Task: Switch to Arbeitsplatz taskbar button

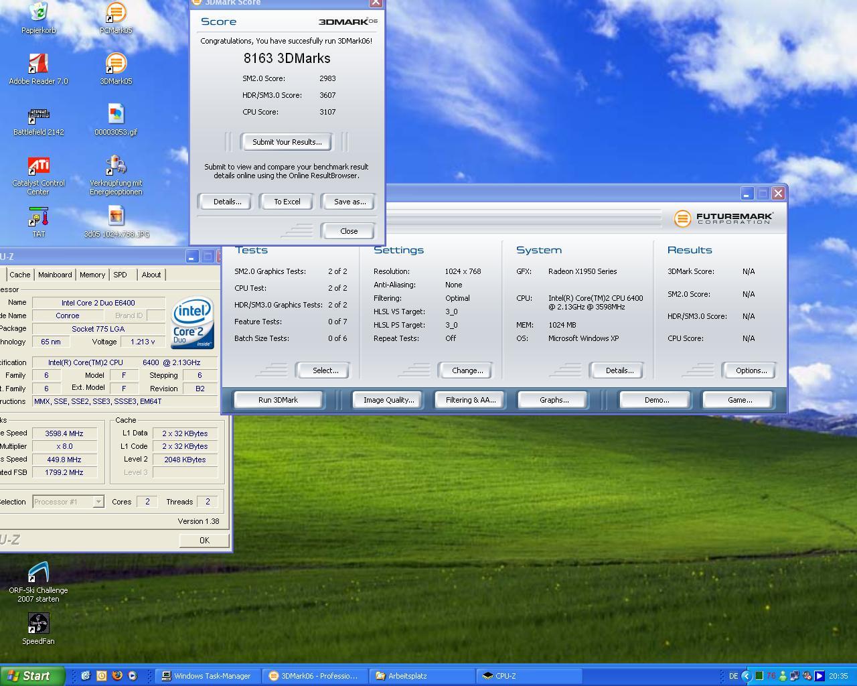Action: tap(422, 676)
